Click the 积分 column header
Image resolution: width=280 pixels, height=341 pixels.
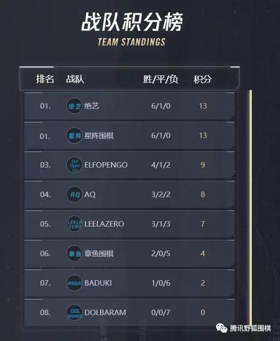click(203, 79)
